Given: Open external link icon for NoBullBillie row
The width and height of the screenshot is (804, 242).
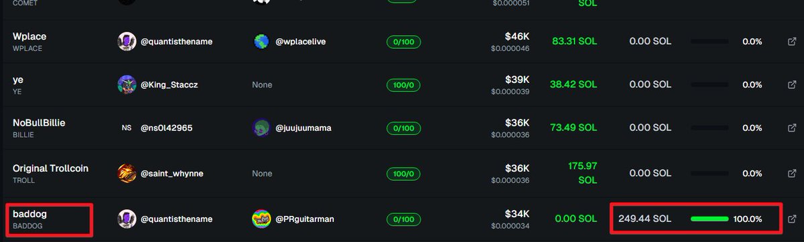Looking at the screenshot, I should (791, 128).
